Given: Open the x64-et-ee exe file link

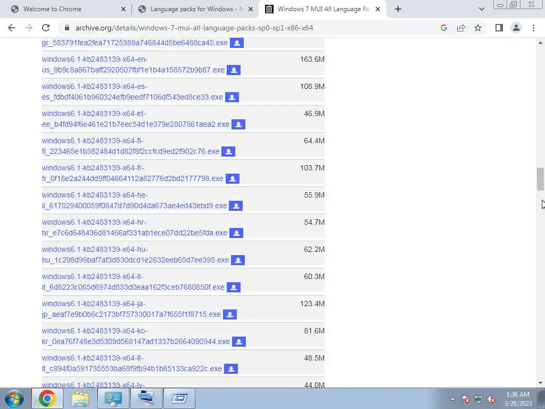Looking at the screenshot, I should pos(136,119).
